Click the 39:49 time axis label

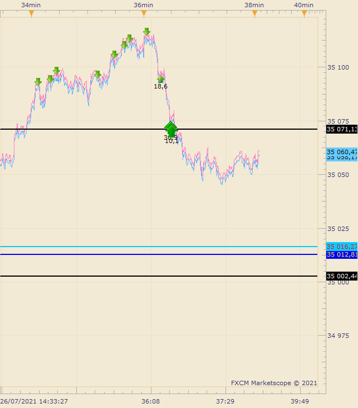coord(300,401)
